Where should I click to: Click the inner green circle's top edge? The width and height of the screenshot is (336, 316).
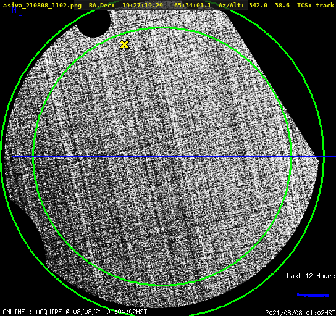(x=162, y=28)
